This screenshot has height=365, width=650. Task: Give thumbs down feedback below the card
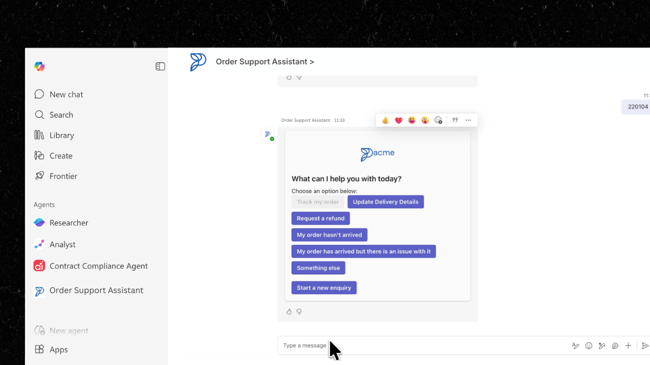(x=299, y=311)
